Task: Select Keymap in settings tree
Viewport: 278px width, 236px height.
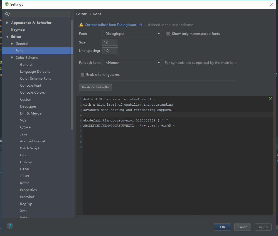Action: (18, 30)
